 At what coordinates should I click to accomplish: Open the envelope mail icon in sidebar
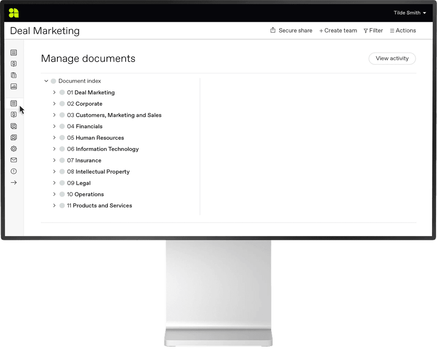[14, 160]
